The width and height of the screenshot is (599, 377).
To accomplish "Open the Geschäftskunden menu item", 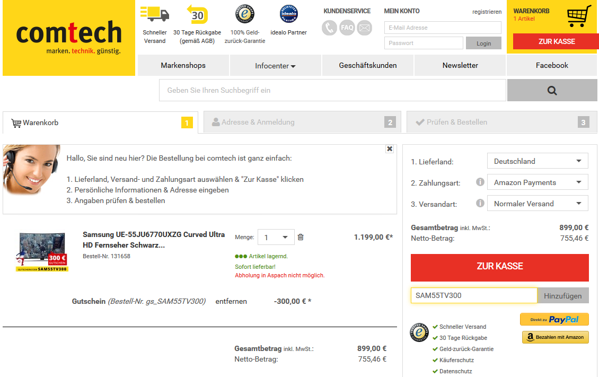I will click(367, 65).
